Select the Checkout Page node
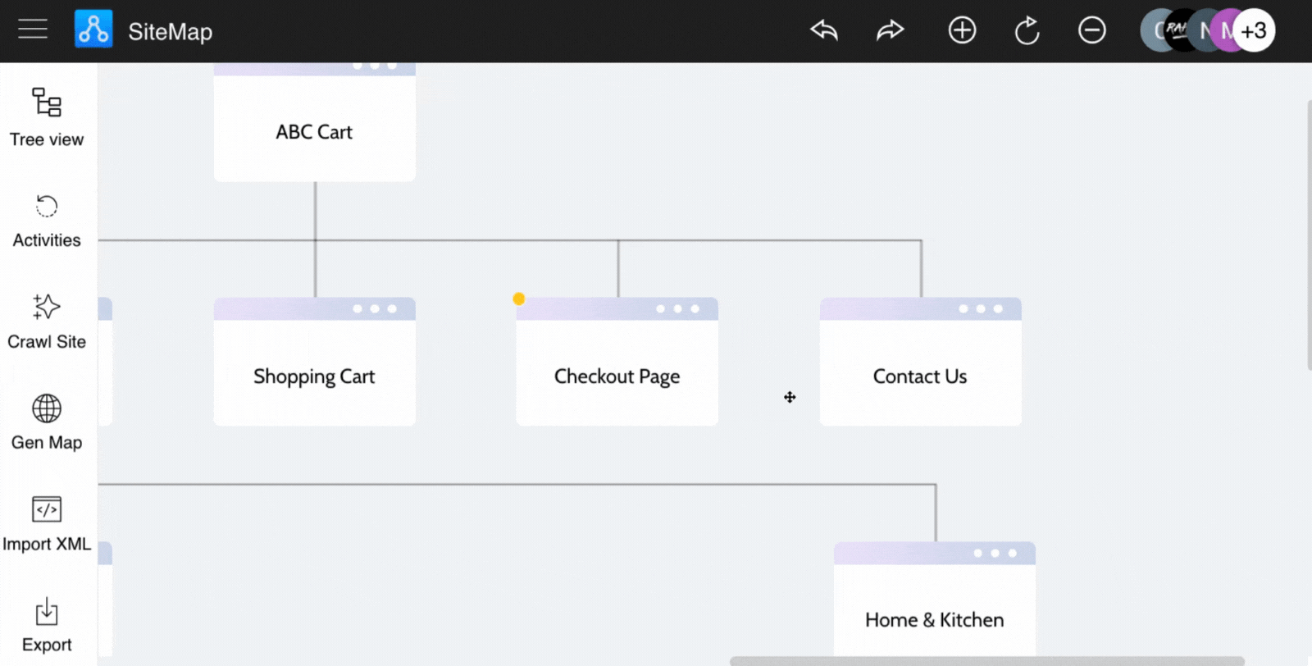This screenshot has width=1312, height=666. [x=617, y=362]
